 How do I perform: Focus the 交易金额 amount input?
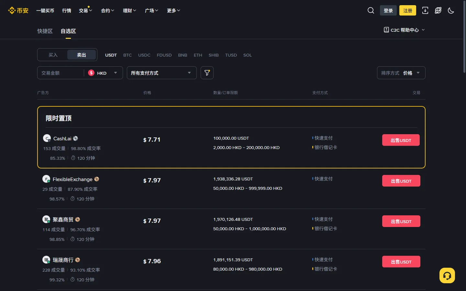tap(61, 73)
